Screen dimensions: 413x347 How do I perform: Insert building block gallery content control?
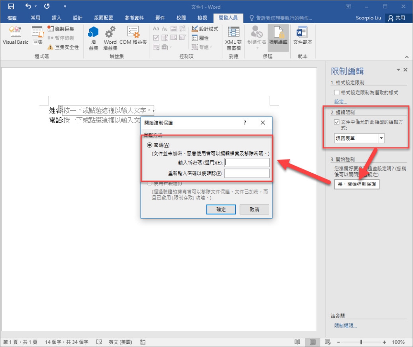(182, 29)
